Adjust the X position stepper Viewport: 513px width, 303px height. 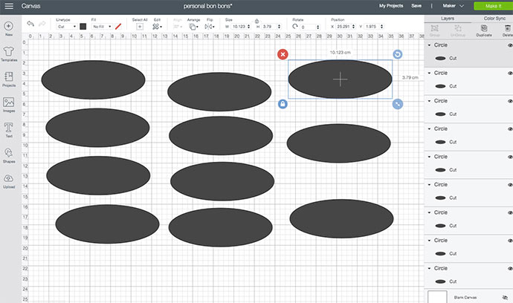(353, 27)
